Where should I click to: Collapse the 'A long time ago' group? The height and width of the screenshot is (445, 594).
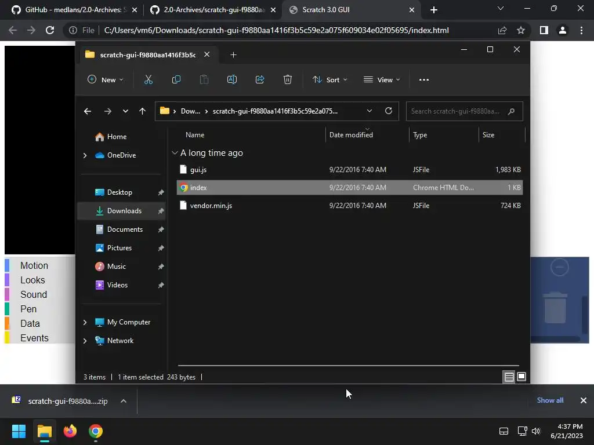pos(175,153)
